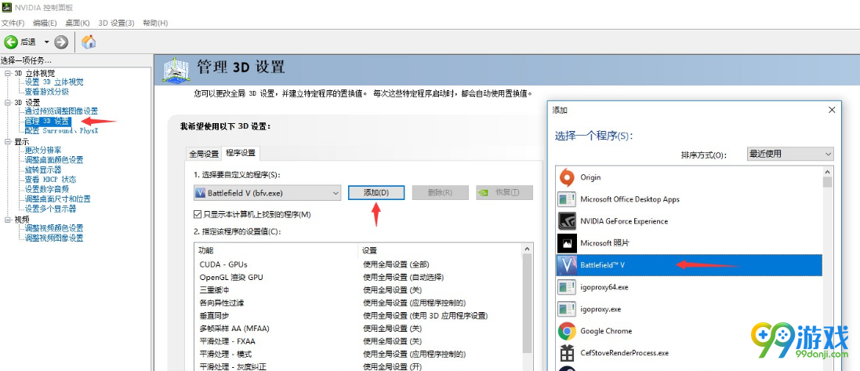The height and width of the screenshot is (371, 860).
Task: Click the 后退 back button label
Action: point(28,42)
